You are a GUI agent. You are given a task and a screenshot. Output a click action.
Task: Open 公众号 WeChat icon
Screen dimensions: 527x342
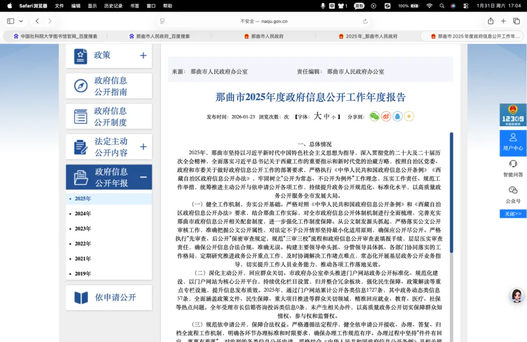click(513, 190)
